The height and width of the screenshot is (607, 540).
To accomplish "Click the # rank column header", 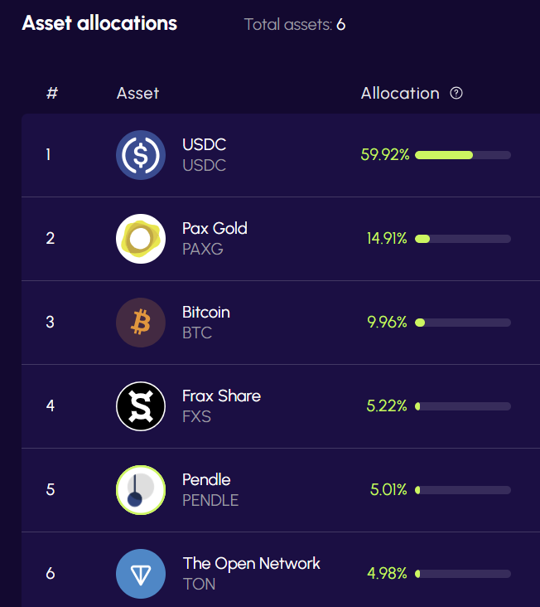I will click(51, 93).
